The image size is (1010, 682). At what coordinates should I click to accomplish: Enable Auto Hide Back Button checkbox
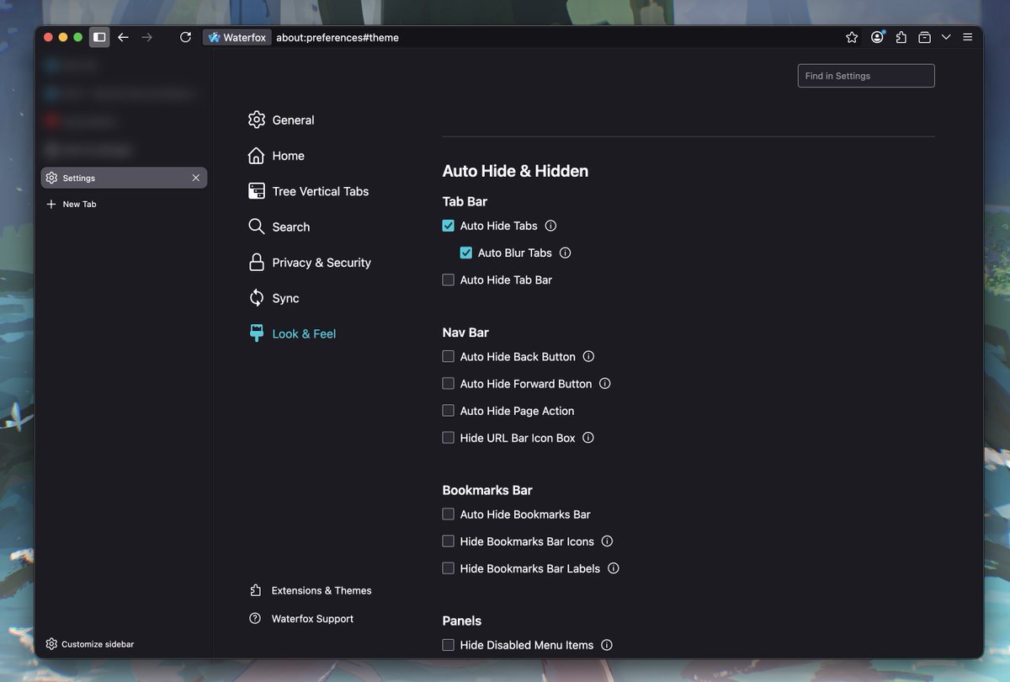pyautogui.click(x=449, y=356)
